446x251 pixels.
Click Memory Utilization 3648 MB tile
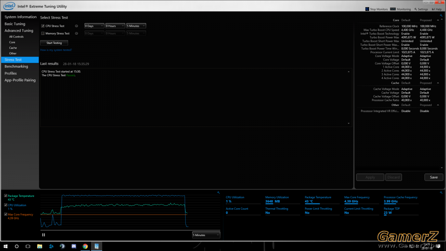pos(283,200)
